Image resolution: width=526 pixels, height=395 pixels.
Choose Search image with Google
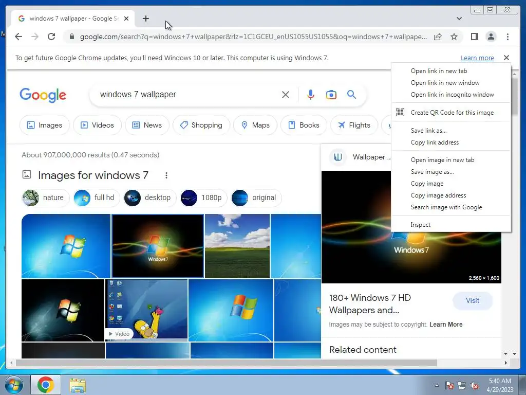(451, 207)
